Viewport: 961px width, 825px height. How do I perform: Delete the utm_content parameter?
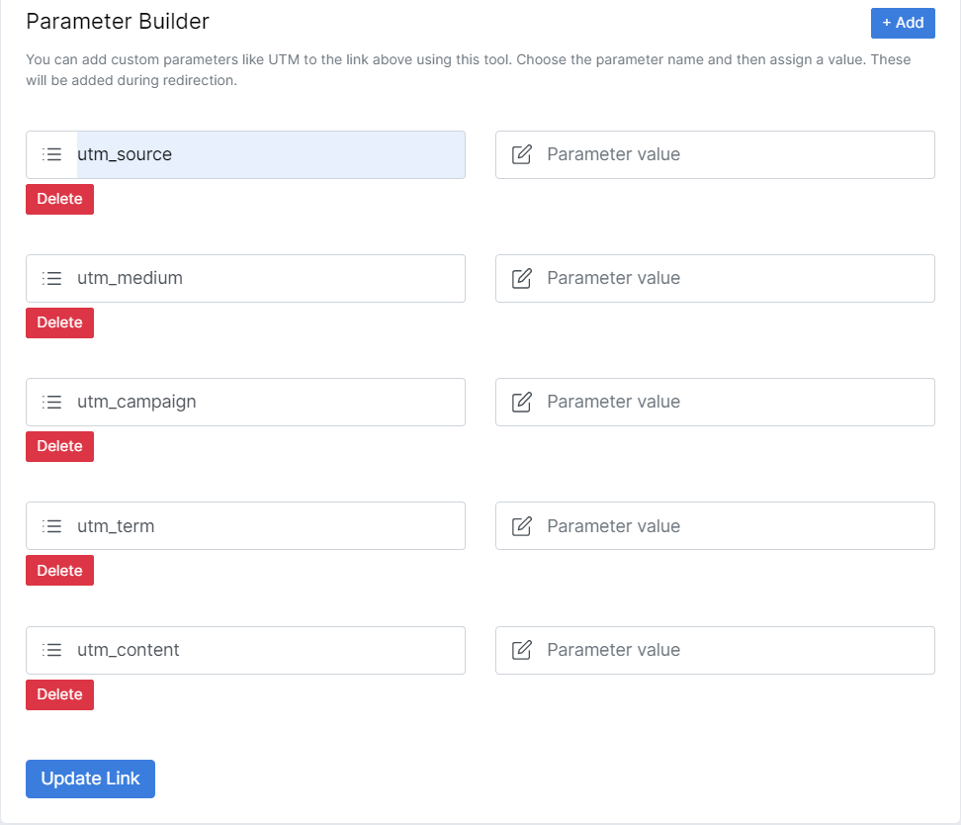click(59, 694)
